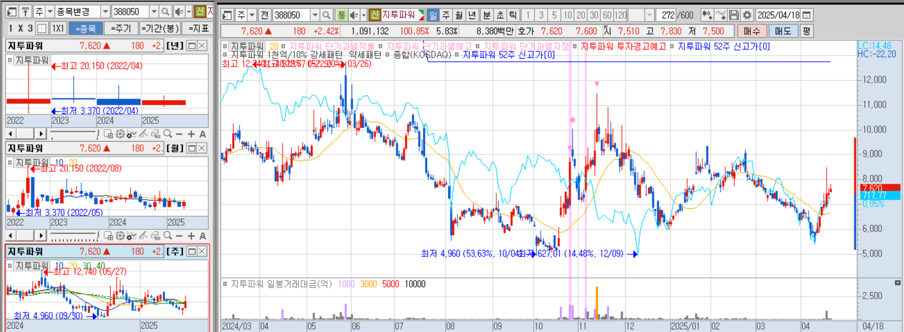This screenshot has width=904, height=332.
Task: Open main chart settings gear
Action: pyautogui.click(x=747, y=15)
